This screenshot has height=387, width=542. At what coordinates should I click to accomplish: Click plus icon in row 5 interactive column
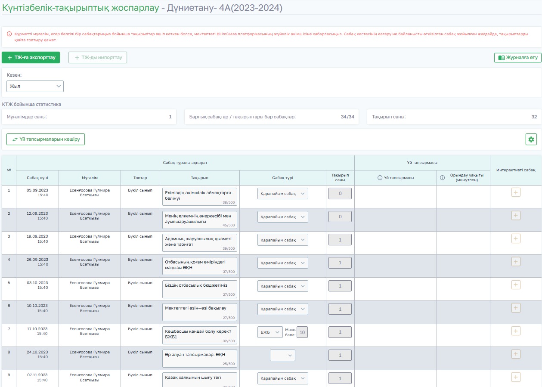coord(516,285)
